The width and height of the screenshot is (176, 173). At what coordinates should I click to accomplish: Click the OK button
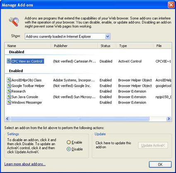(160, 164)
